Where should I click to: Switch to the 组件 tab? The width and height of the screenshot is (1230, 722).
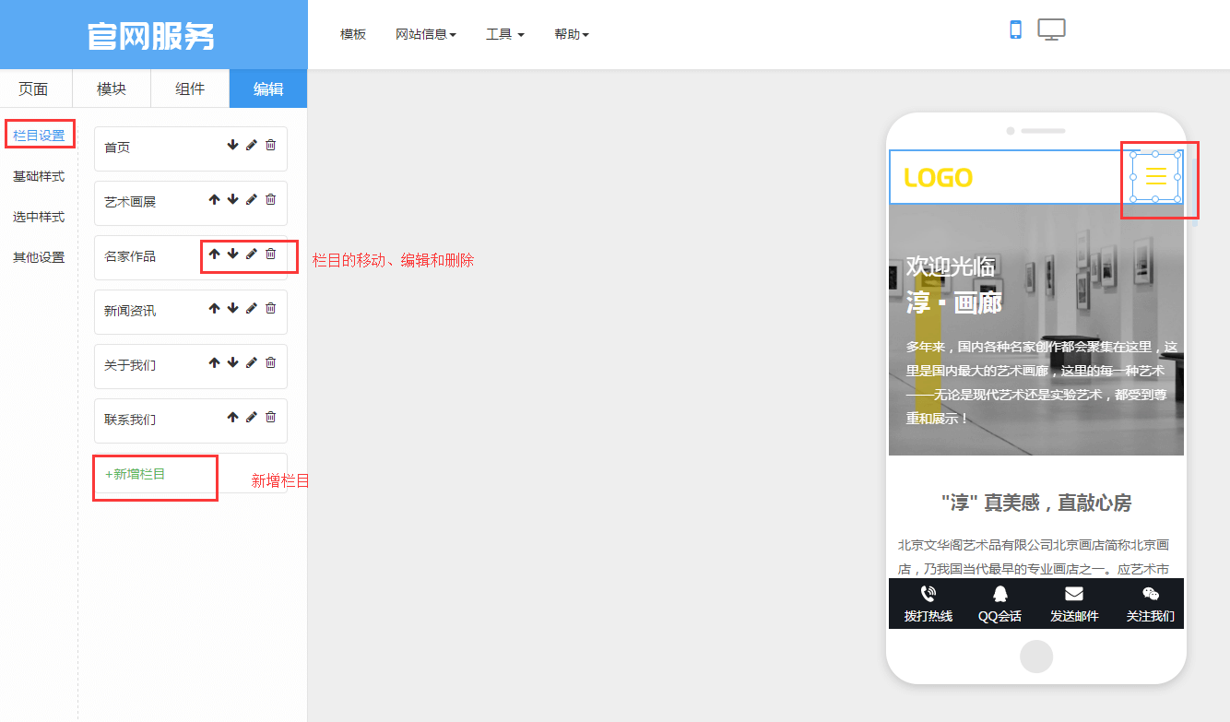[x=190, y=89]
